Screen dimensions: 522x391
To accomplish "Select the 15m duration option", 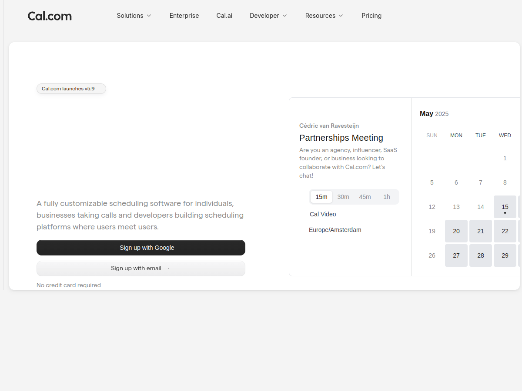I will click(321, 197).
